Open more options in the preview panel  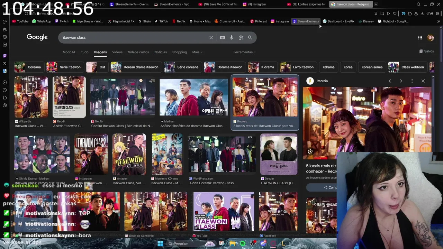click(412, 81)
